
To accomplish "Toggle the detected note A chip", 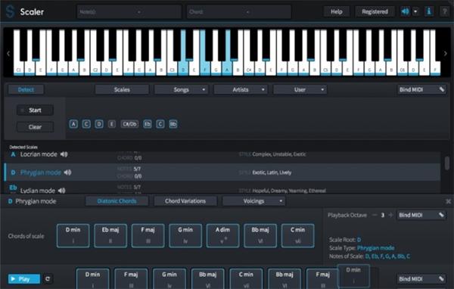I will pos(73,124).
